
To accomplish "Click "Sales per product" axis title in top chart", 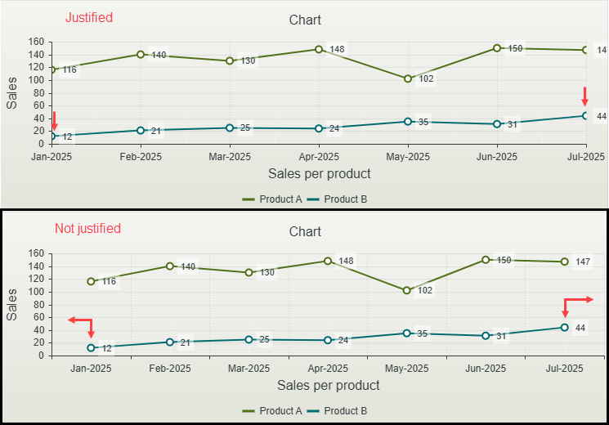I will tap(319, 173).
